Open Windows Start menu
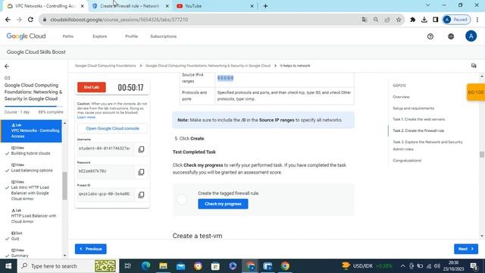The image size is (485, 273). pos(8,266)
